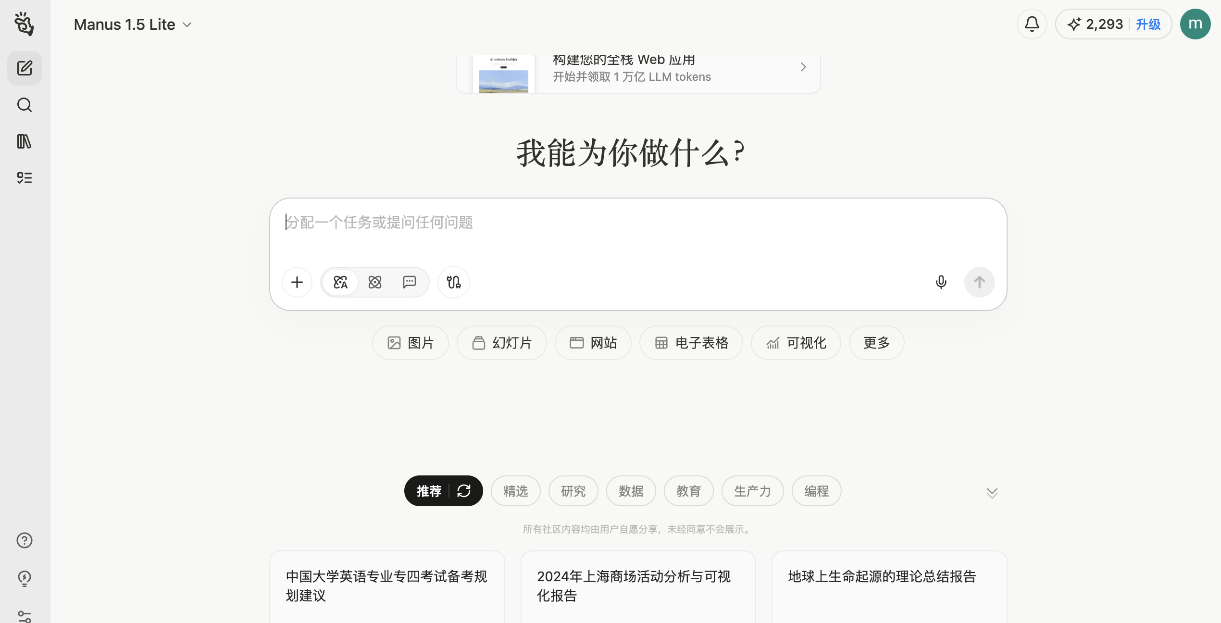This screenshot has width=1221, height=623.
Task: Expand the Web 应用 banner with the arrow
Action: [802, 67]
